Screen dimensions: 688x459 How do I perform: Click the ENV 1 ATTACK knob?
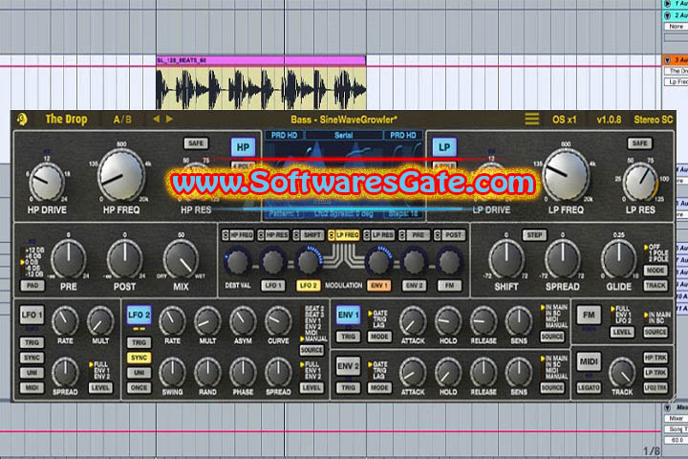point(413,321)
